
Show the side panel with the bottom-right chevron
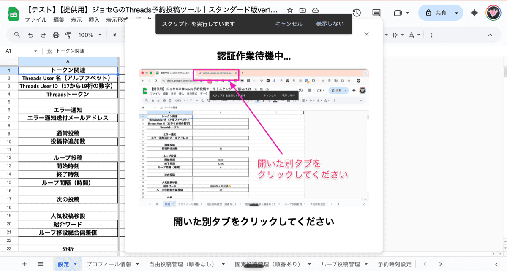coord(497,264)
